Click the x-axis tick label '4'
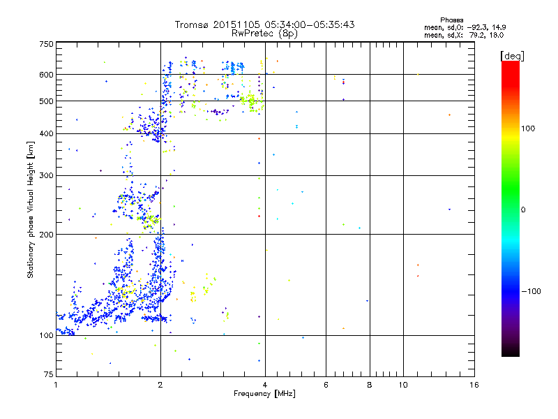Viewport: 558px width, 419px height. [x=265, y=385]
